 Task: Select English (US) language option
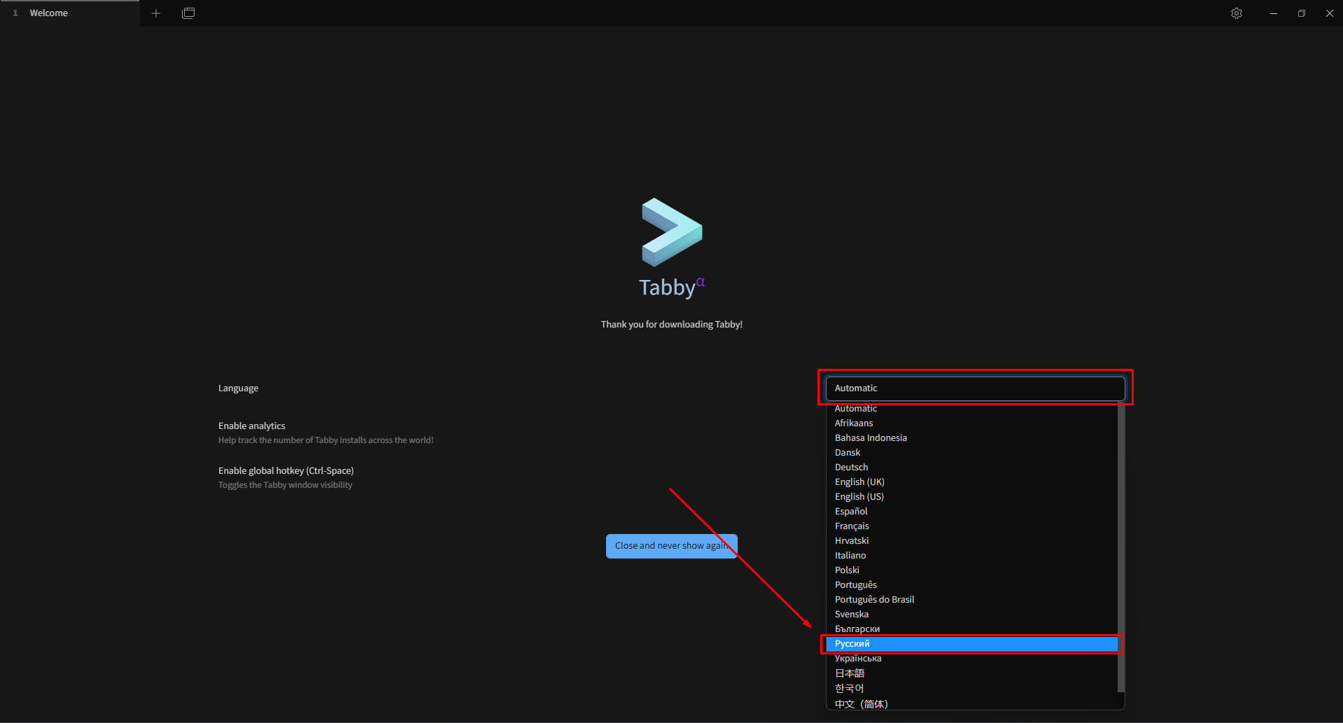click(971, 497)
